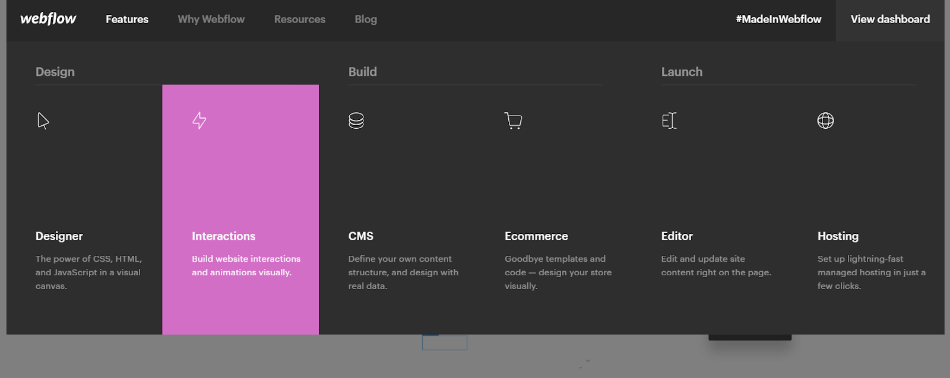Click 'Build website interactions' description text
The image size is (950, 378).
point(246,266)
